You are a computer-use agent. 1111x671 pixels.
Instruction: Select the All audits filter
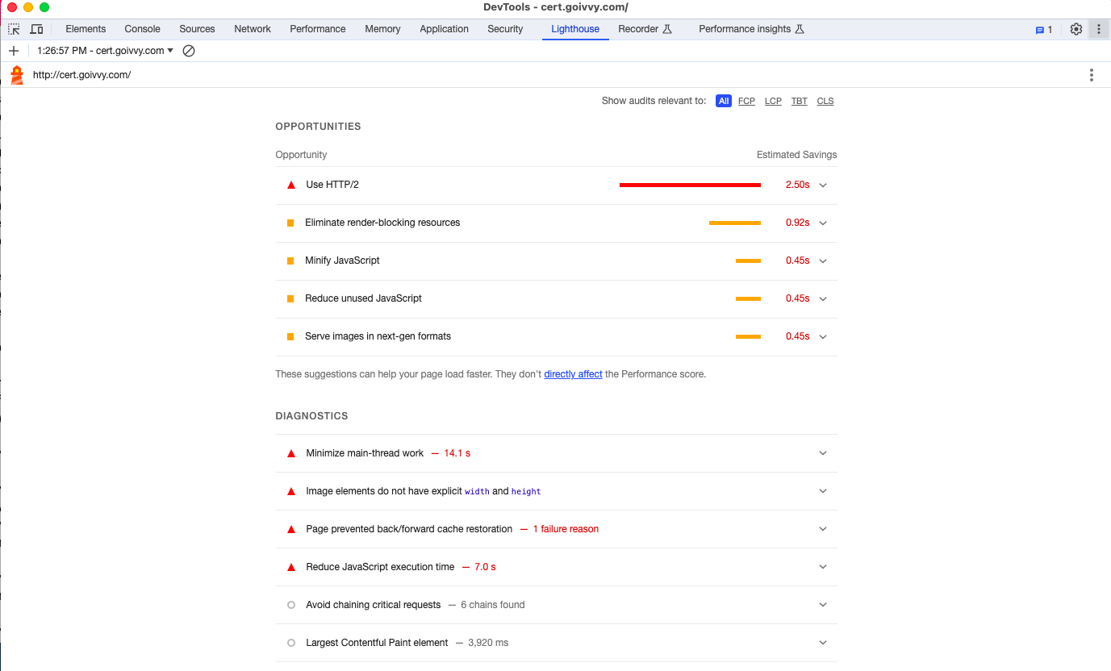[724, 101]
